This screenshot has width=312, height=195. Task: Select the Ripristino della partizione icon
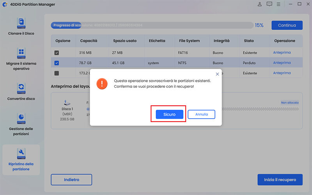(21, 153)
